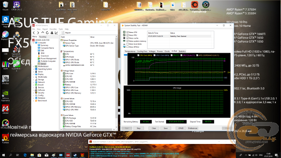
Task: Open the CPUID CPU-Z desktop shortcut
Action: [x=17, y=6]
